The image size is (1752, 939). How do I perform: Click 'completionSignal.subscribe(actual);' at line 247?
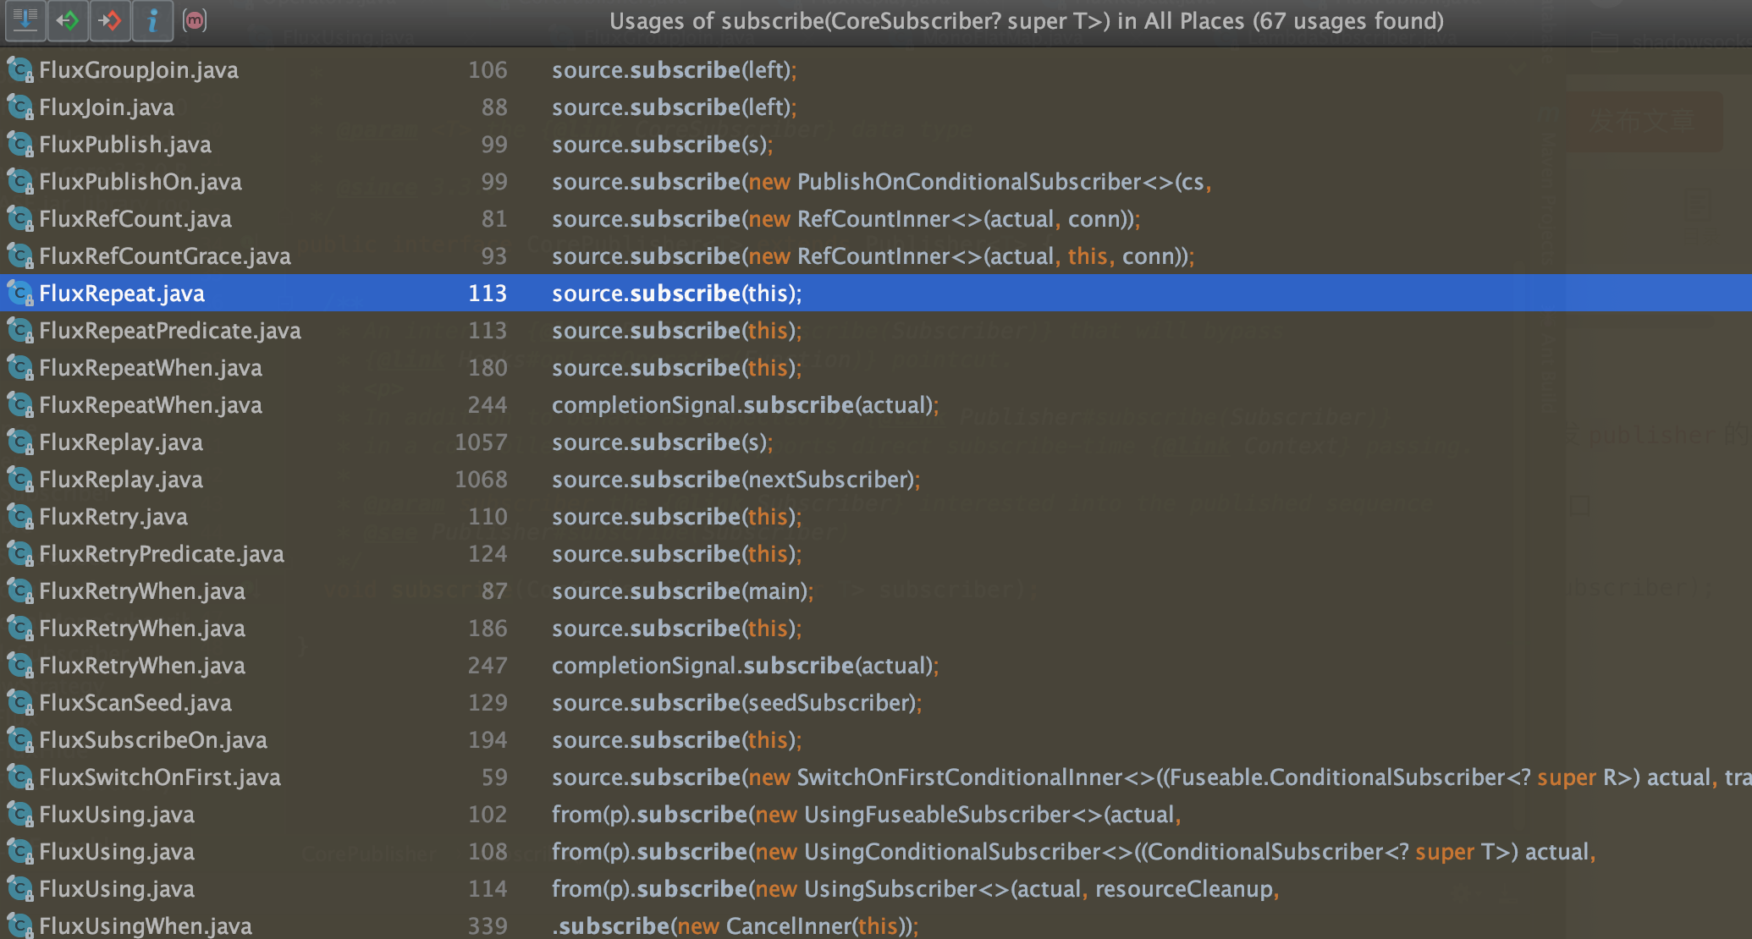coord(746,666)
